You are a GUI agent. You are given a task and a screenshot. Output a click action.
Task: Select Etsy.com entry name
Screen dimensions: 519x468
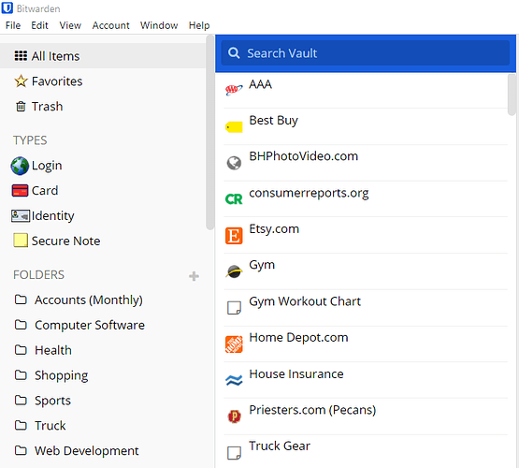click(x=274, y=229)
